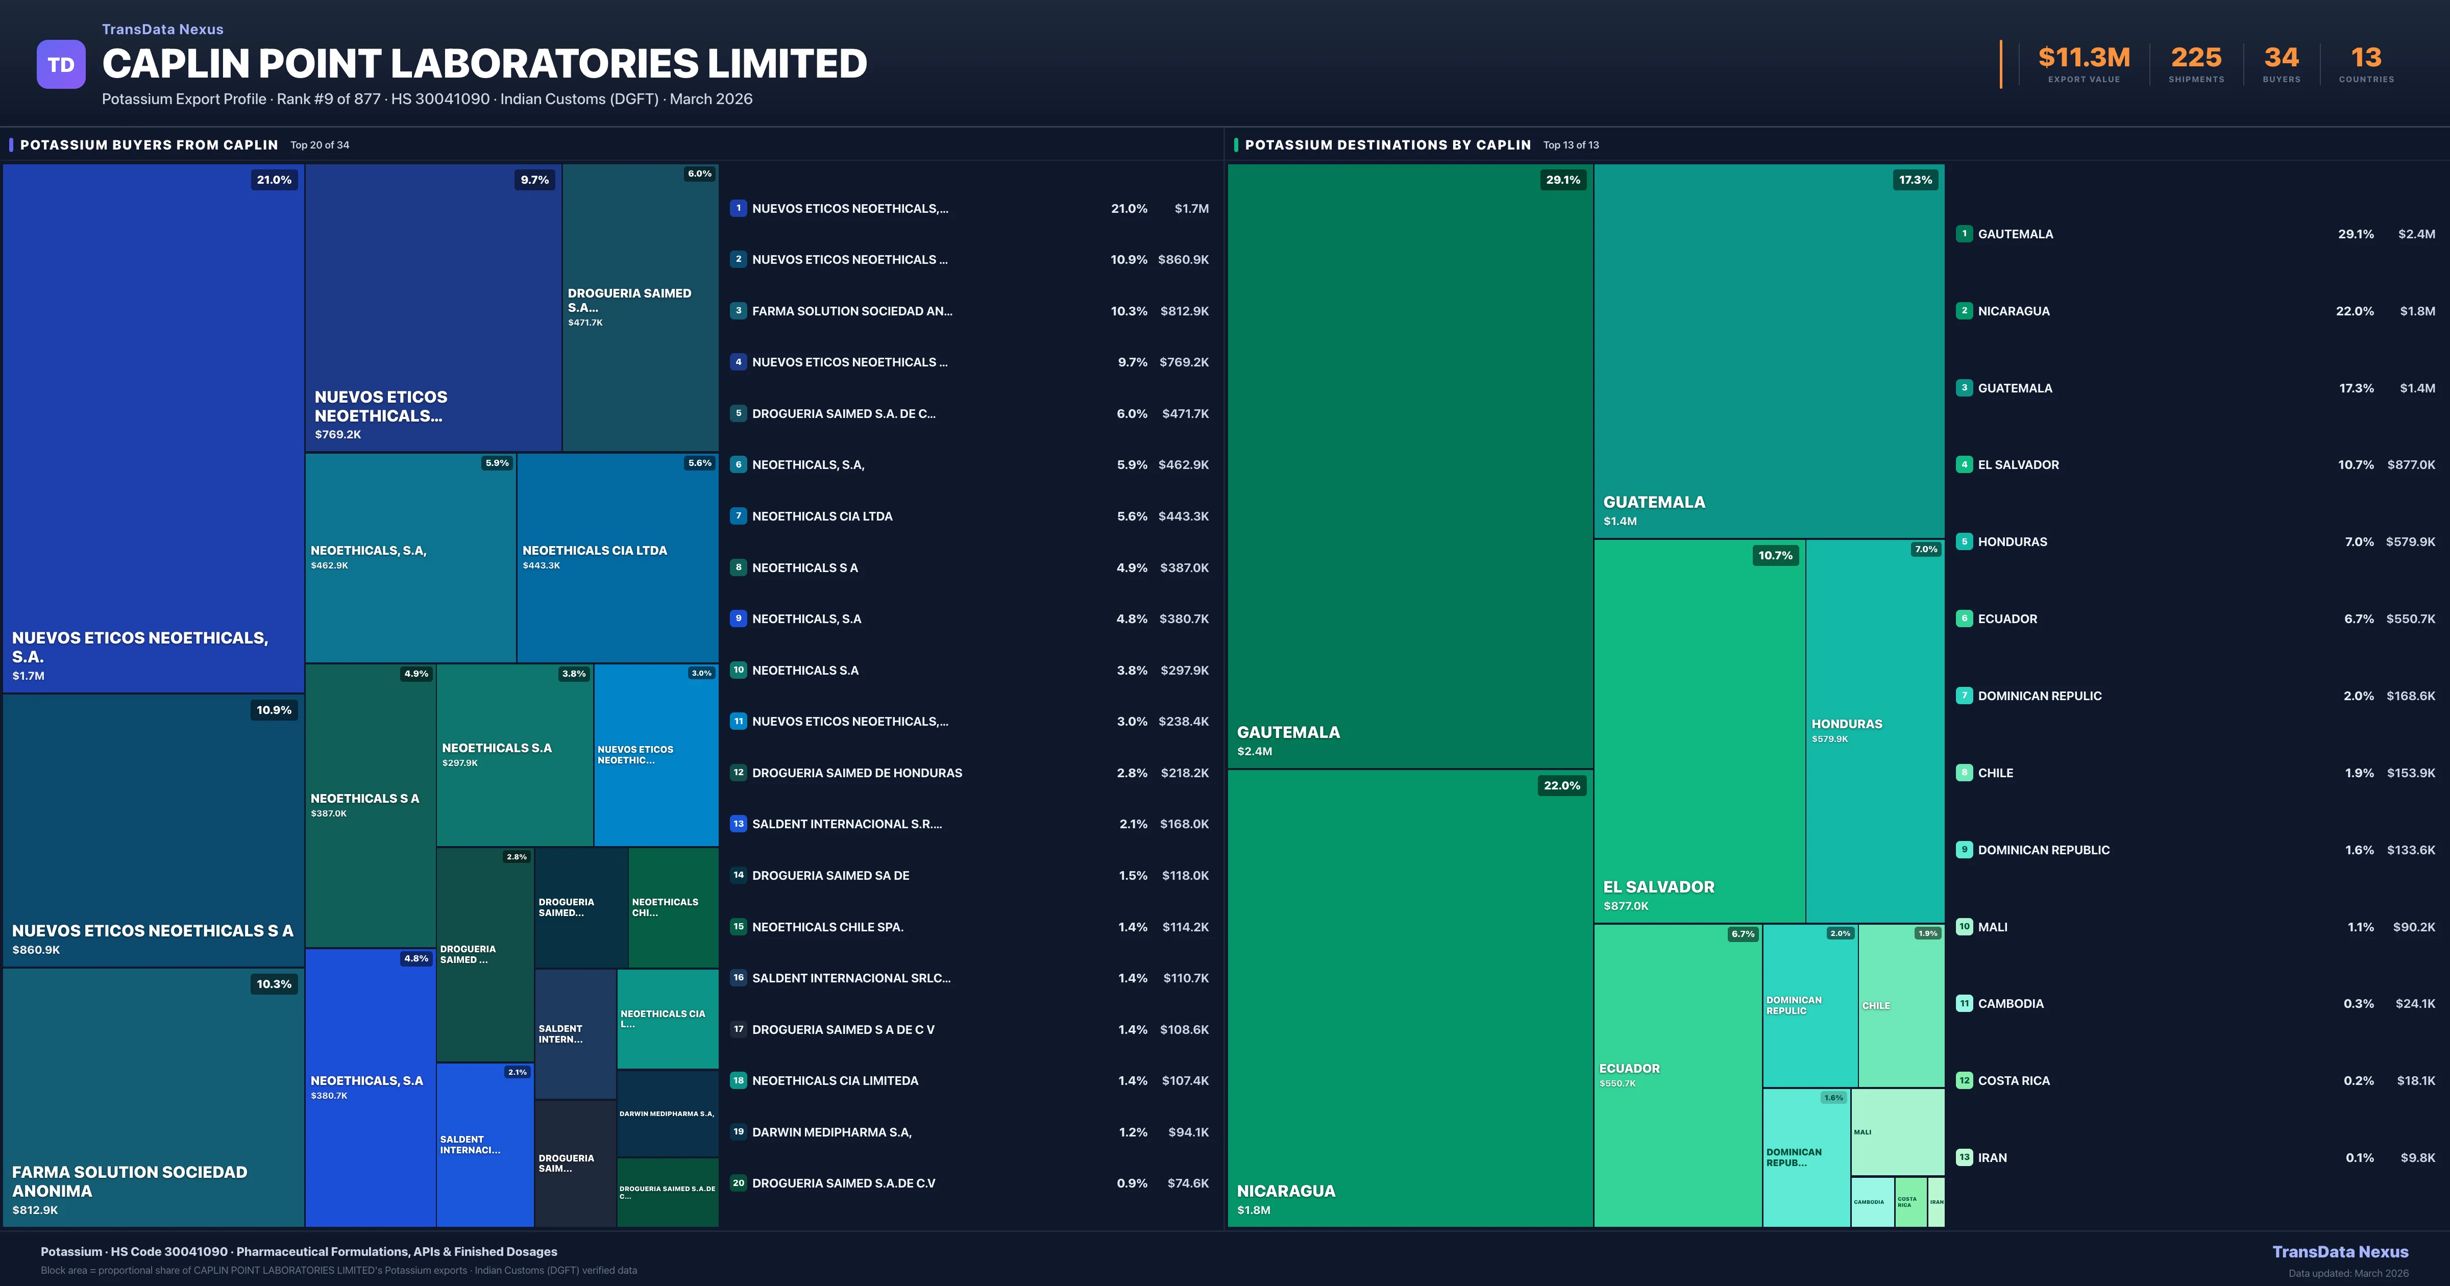Open the Neoethicals Cia Ltda treemap block
Image resolution: width=2450 pixels, height=1286 pixels.
tap(617, 557)
